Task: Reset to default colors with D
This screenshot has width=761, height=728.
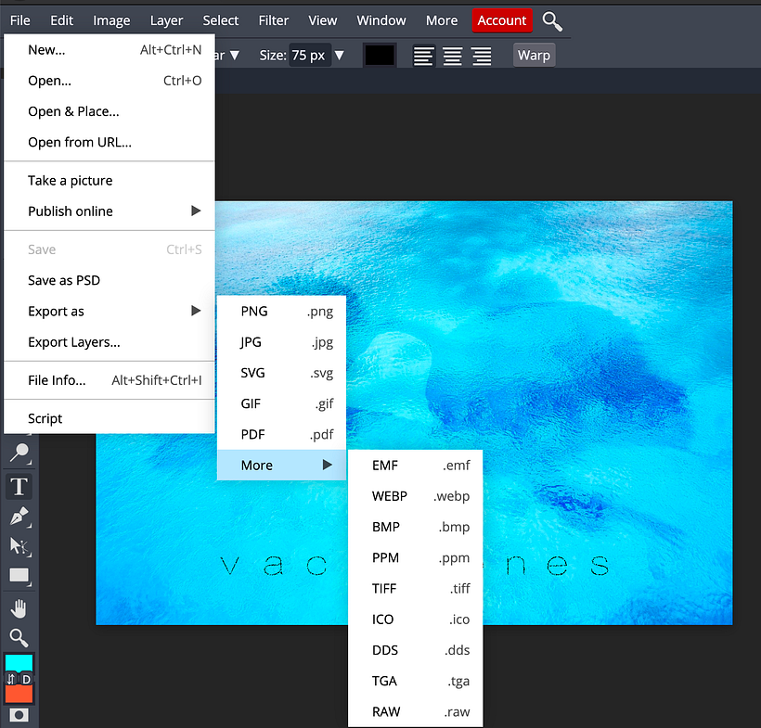Action: [26, 680]
